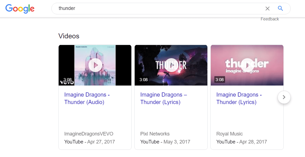Clear the search box with the X icon
305x157 pixels.
pos(267,9)
